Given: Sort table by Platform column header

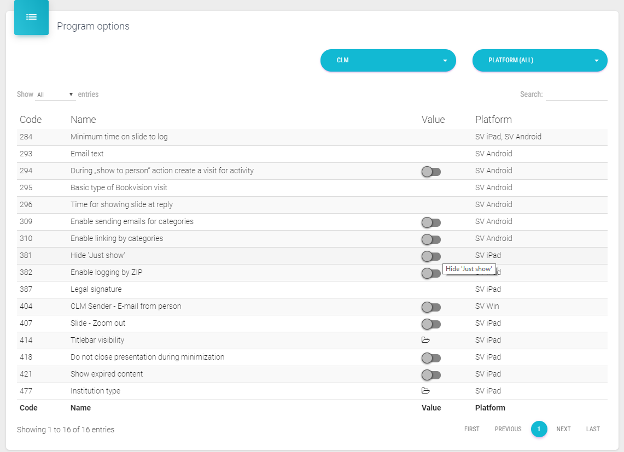Looking at the screenshot, I should tap(493, 119).
